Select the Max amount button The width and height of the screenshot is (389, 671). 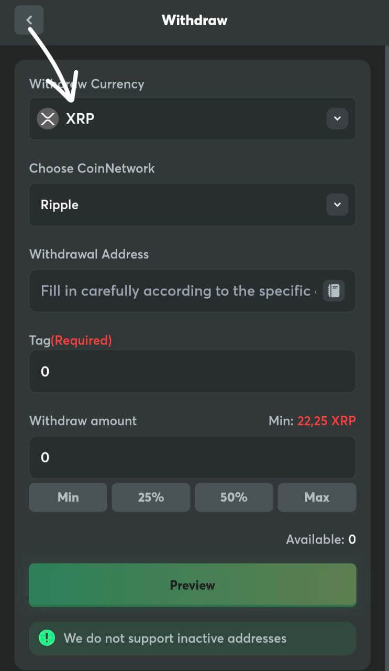click(x=317, y=497)
